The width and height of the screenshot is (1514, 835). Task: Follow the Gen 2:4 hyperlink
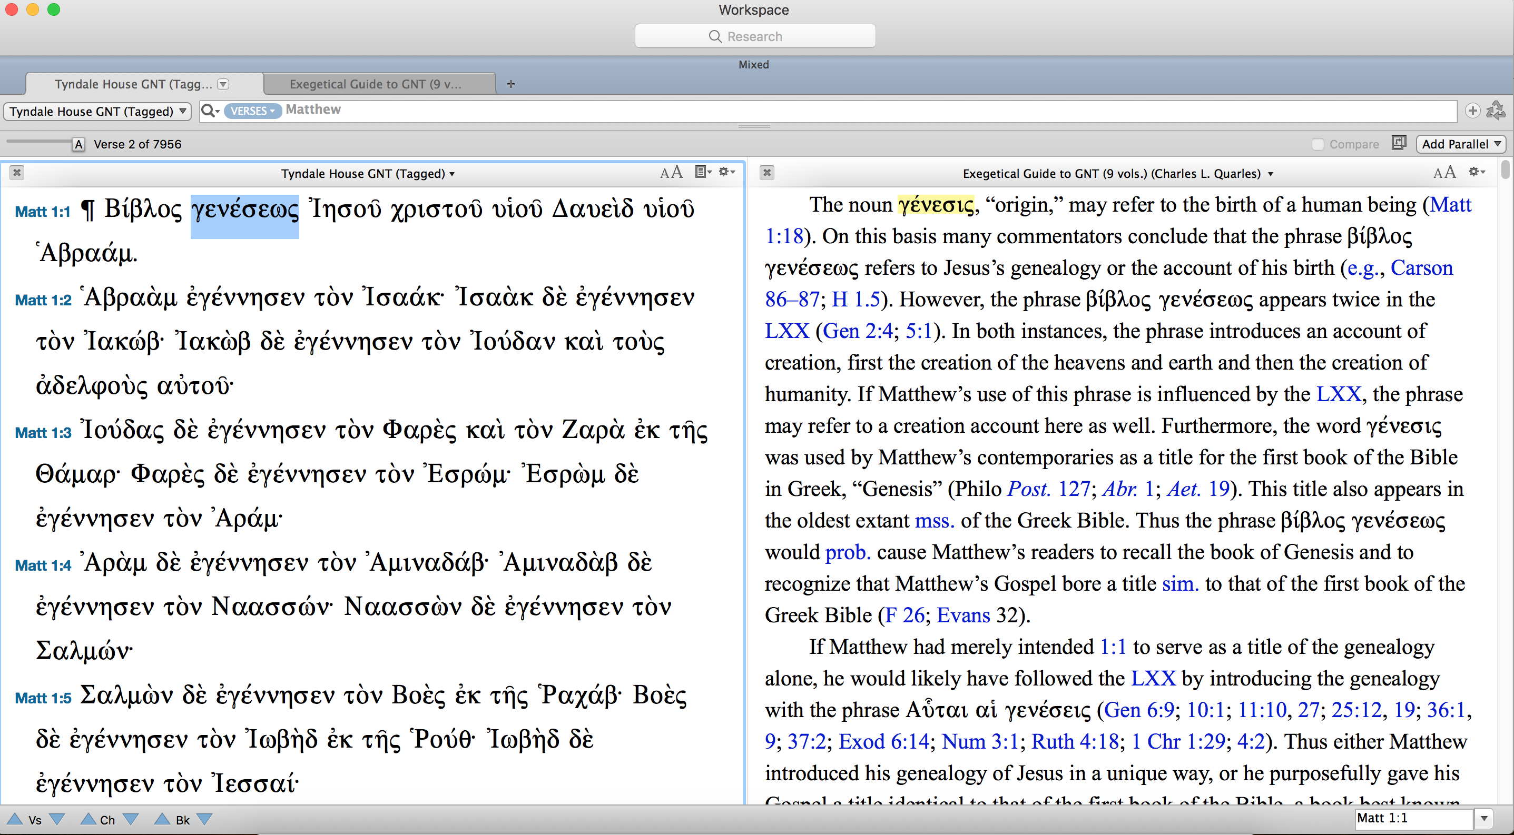coord(858,331)
